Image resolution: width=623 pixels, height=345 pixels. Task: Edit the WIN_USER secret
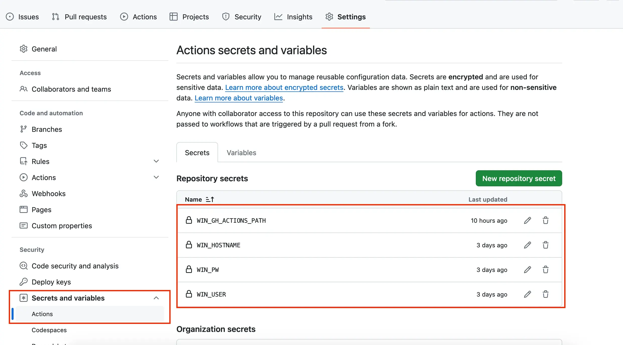coord(528,294)
